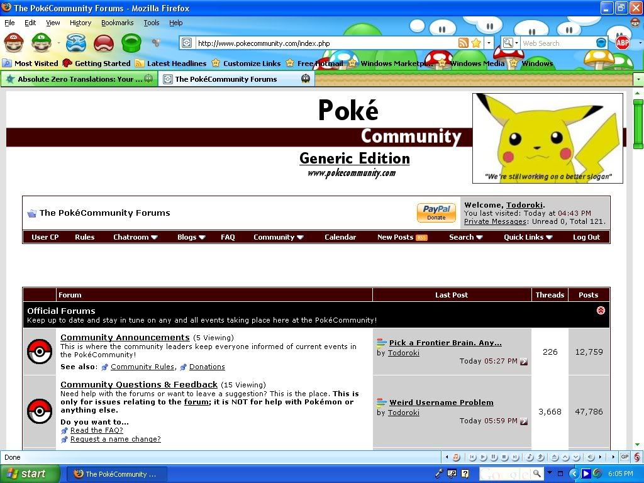Open 'Pick a Frontier Brain. Any...' thread
The width and height of the screenshot is (644, 483).
445,343
